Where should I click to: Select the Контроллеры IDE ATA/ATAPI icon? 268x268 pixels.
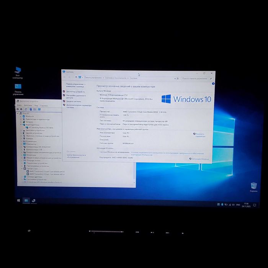click(24, 147)
